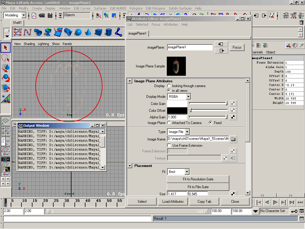Screen dimensions: 305x229
Task: Open the trash can icon on shelf
Action: (x=301, y=22)
